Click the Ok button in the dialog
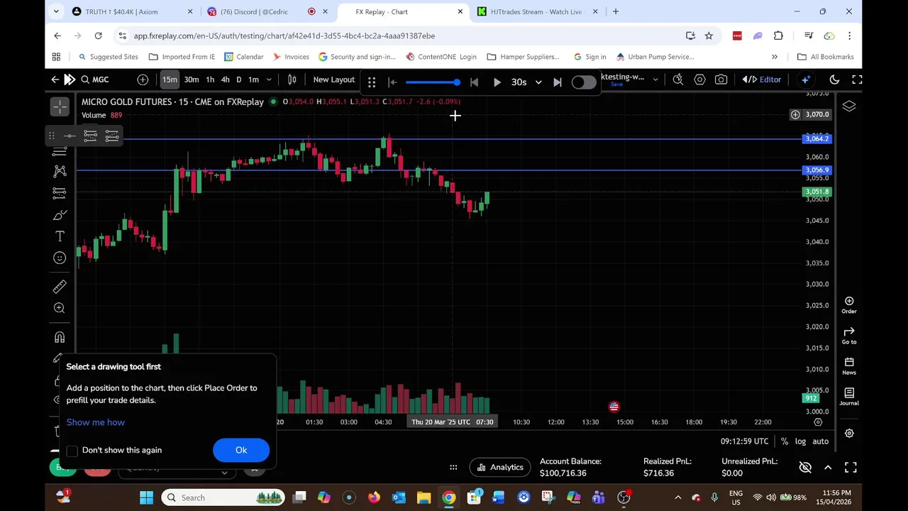 pos(241,450)
